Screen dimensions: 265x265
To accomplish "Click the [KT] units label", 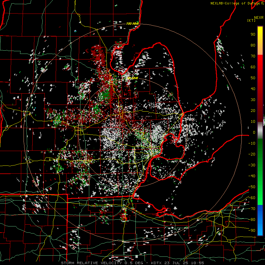I will 251,20.
